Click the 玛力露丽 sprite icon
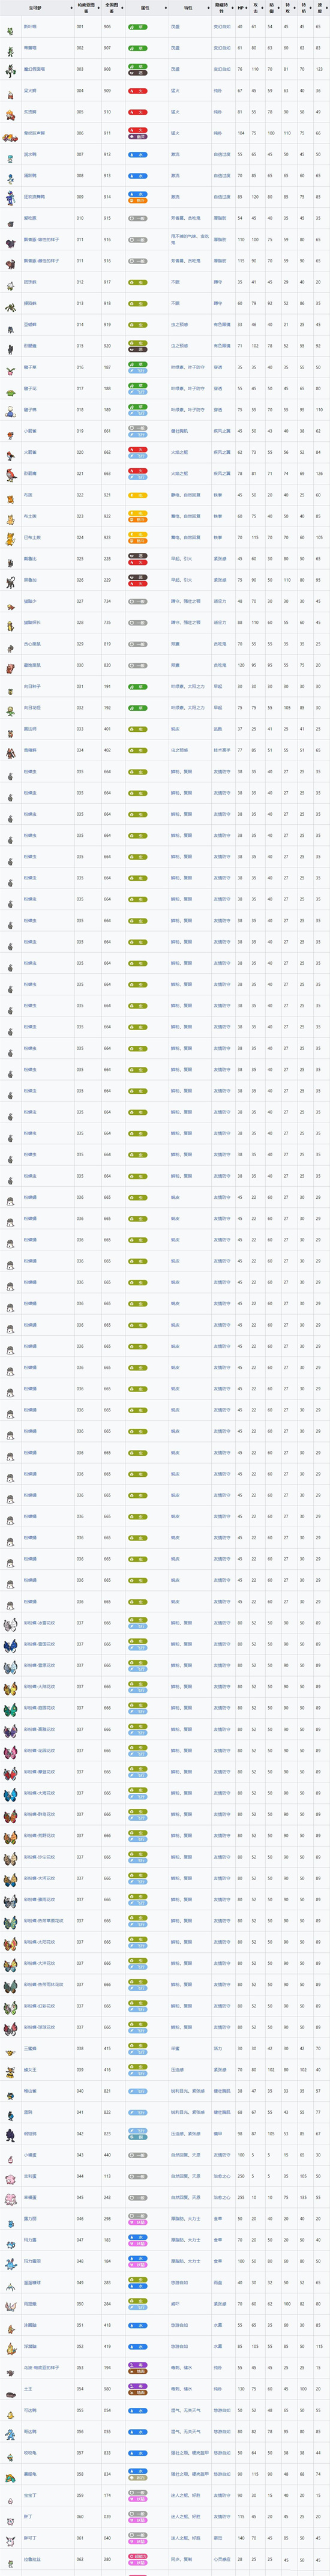 point(11,2262)
